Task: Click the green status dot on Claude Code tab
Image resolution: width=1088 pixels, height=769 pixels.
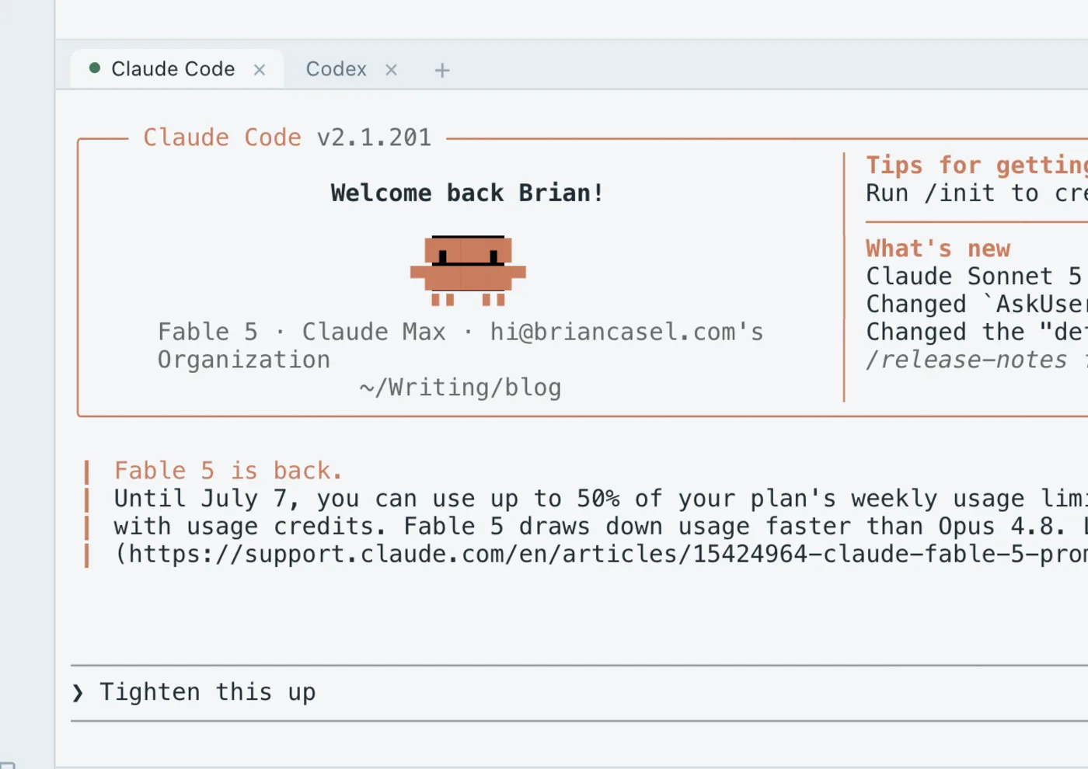Action: pyautogui.click(x=95, y=68)
